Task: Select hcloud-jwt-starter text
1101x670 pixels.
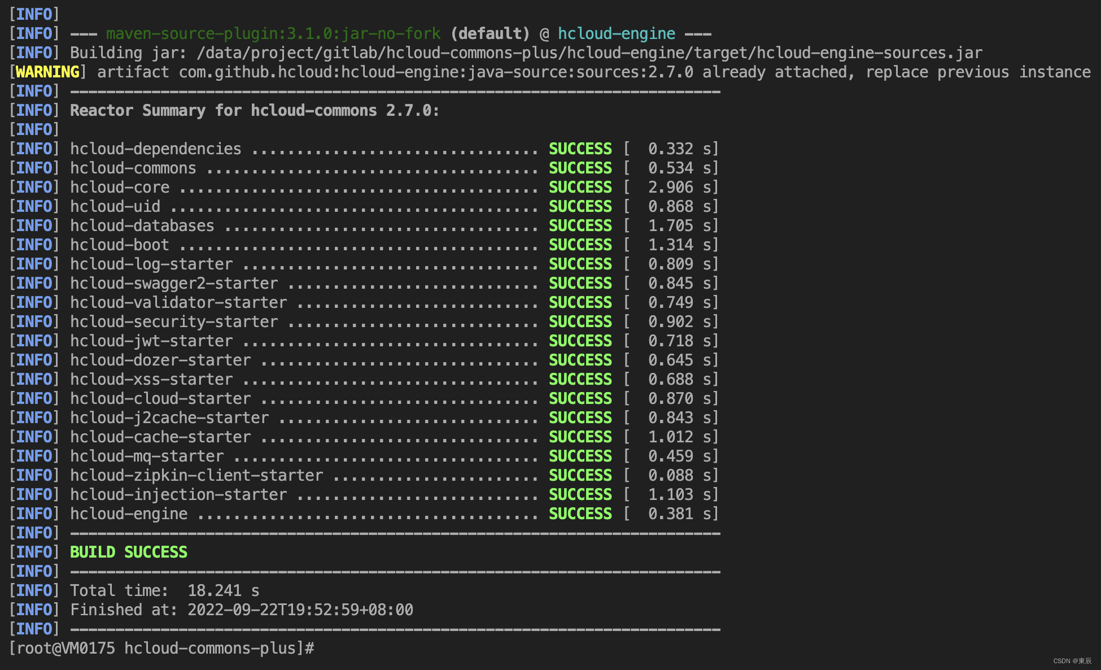Action: coord(151,341)
